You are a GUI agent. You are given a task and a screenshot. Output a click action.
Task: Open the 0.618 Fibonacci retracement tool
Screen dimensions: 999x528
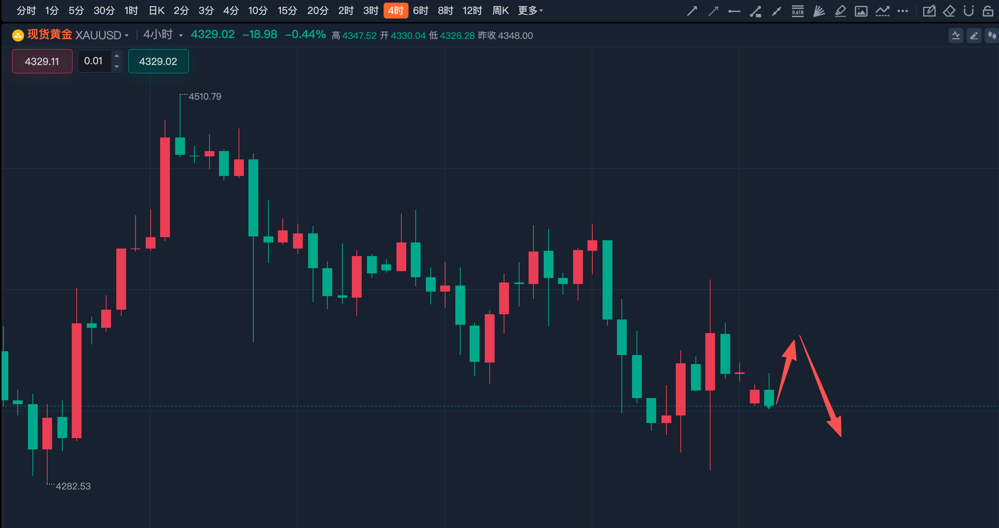click(x=798, y=11)
